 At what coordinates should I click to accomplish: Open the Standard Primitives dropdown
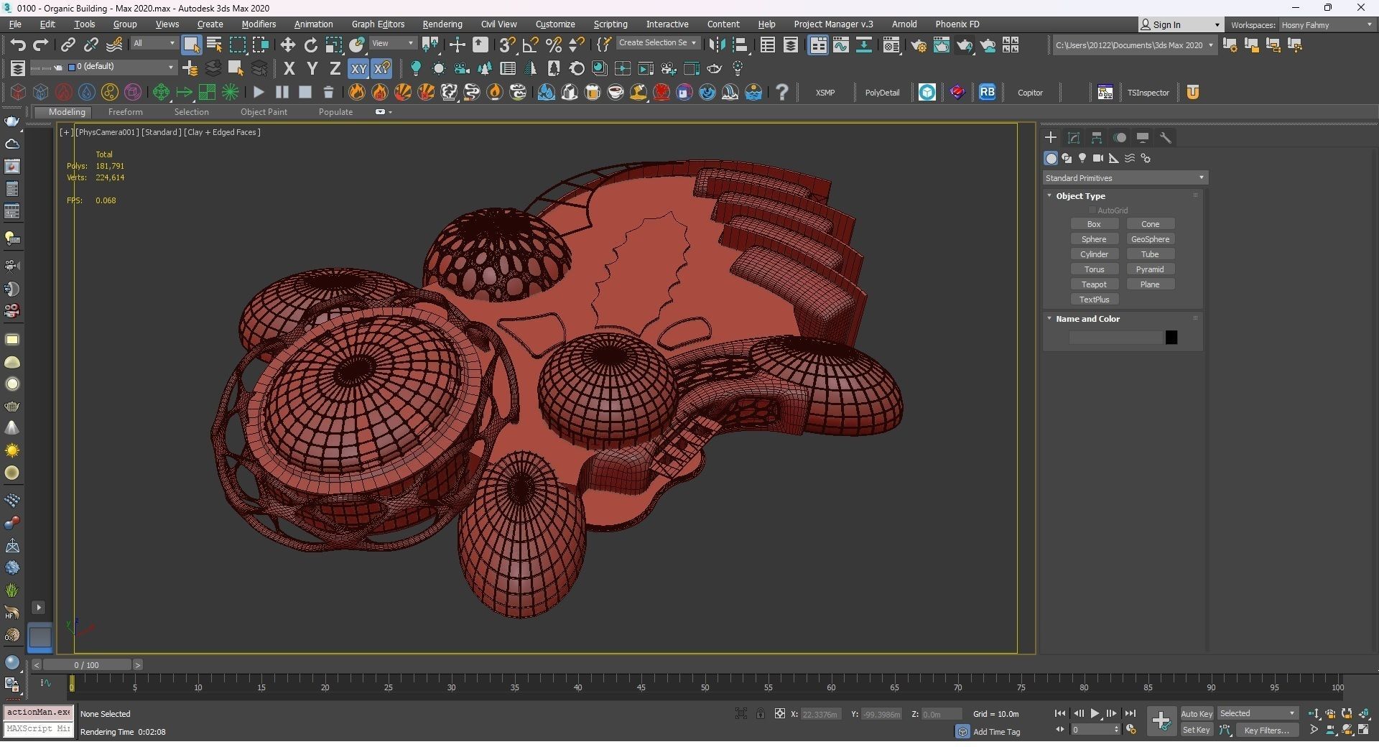(1125, 178)
